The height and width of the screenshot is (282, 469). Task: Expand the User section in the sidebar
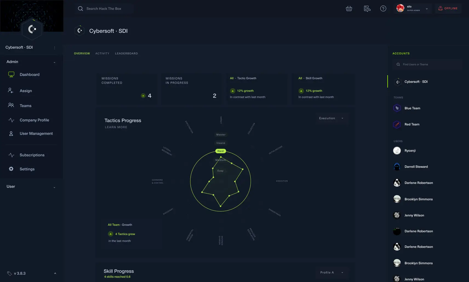(x=54, y=187)
